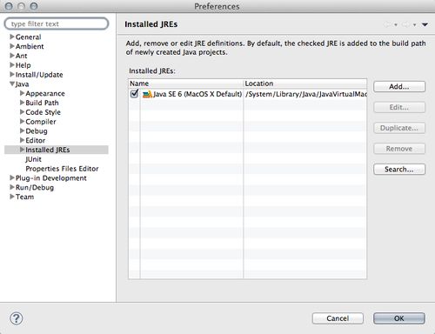Click the Duplicate... button
This screenshot has height=334, width=435.
click(399, 128)
